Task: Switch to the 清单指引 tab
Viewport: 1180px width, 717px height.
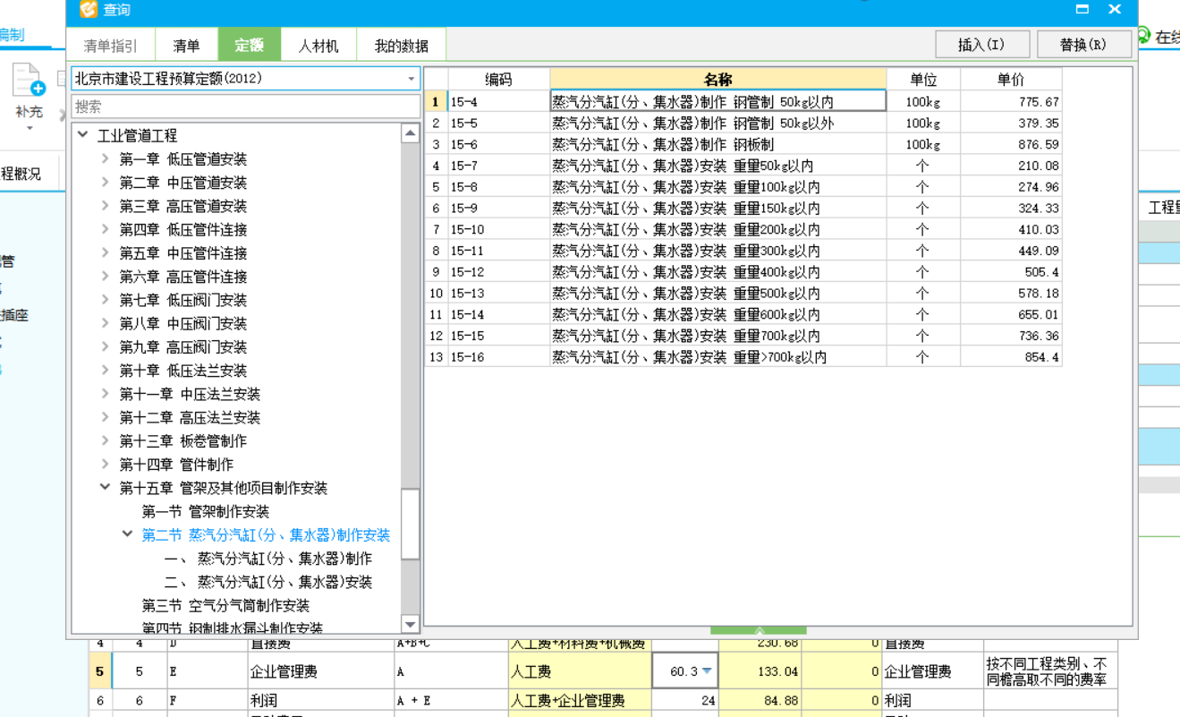Action: (x=111, y=46)
